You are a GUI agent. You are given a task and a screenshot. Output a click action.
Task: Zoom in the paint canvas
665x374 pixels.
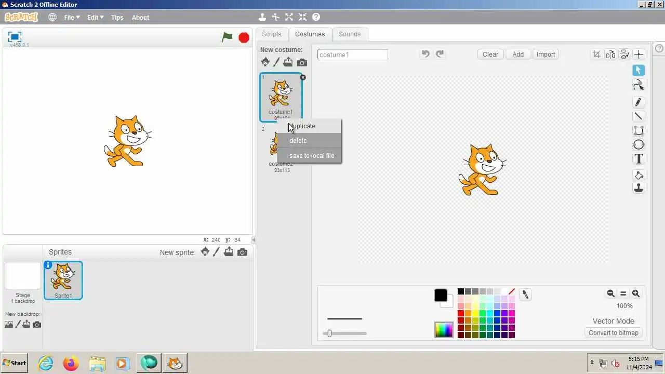click(x=636, y=293)
